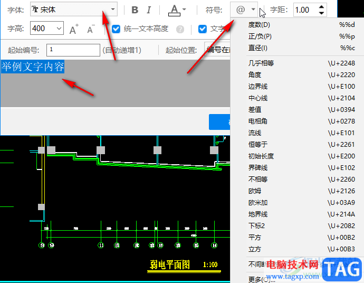Insert 恒等于 symbol

301,145
